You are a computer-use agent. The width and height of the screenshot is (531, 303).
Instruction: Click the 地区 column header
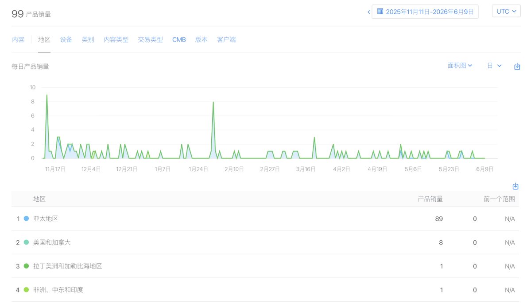click(39, 199)
